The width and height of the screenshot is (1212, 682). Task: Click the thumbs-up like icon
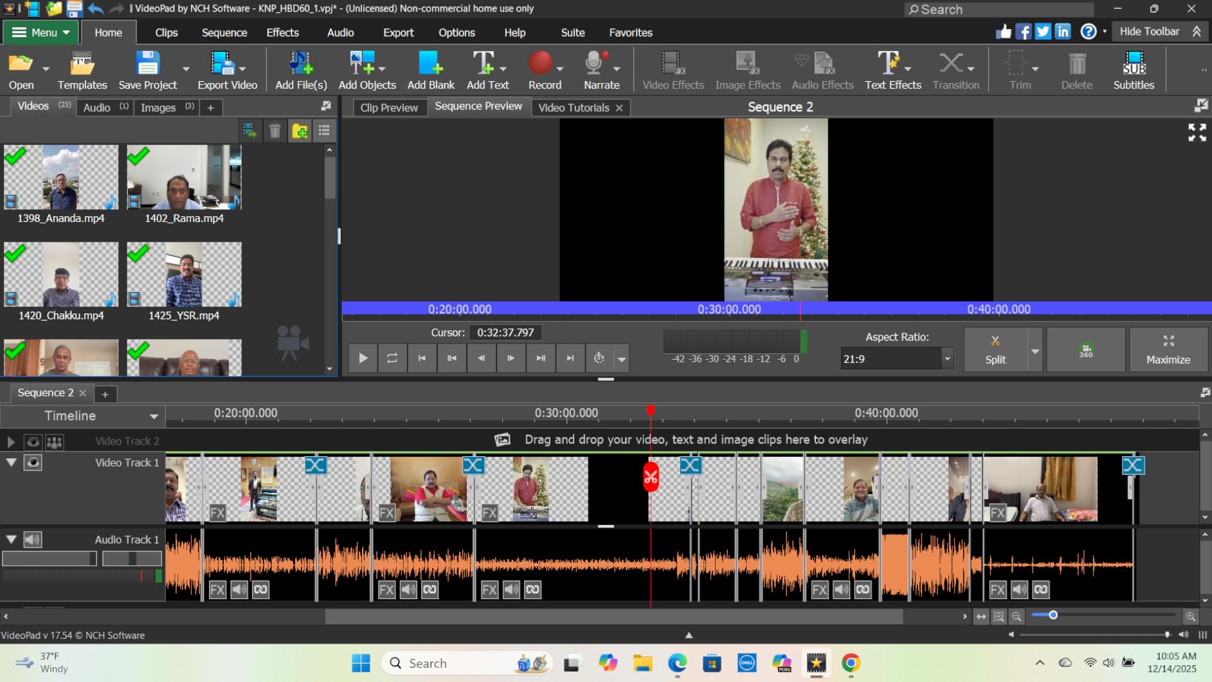coord(1004,32)
